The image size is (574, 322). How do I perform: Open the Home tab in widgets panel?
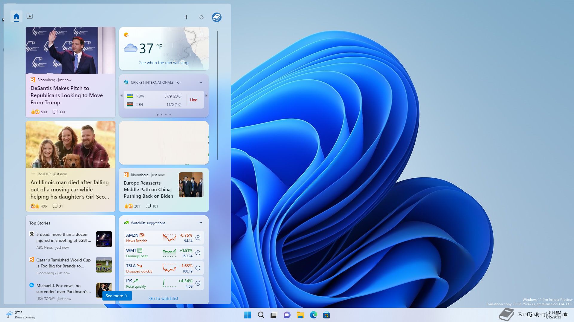point(16,17)
